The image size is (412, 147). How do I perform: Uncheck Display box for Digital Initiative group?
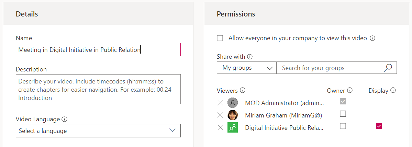coord(379,126)
